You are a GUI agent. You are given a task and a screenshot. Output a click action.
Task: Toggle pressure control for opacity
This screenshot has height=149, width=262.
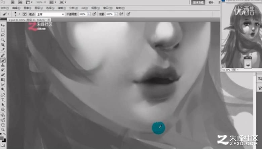point(94,14)
